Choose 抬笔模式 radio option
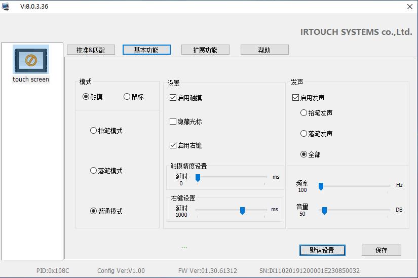This screenshot has width=418, height=278. coord(93,131)
